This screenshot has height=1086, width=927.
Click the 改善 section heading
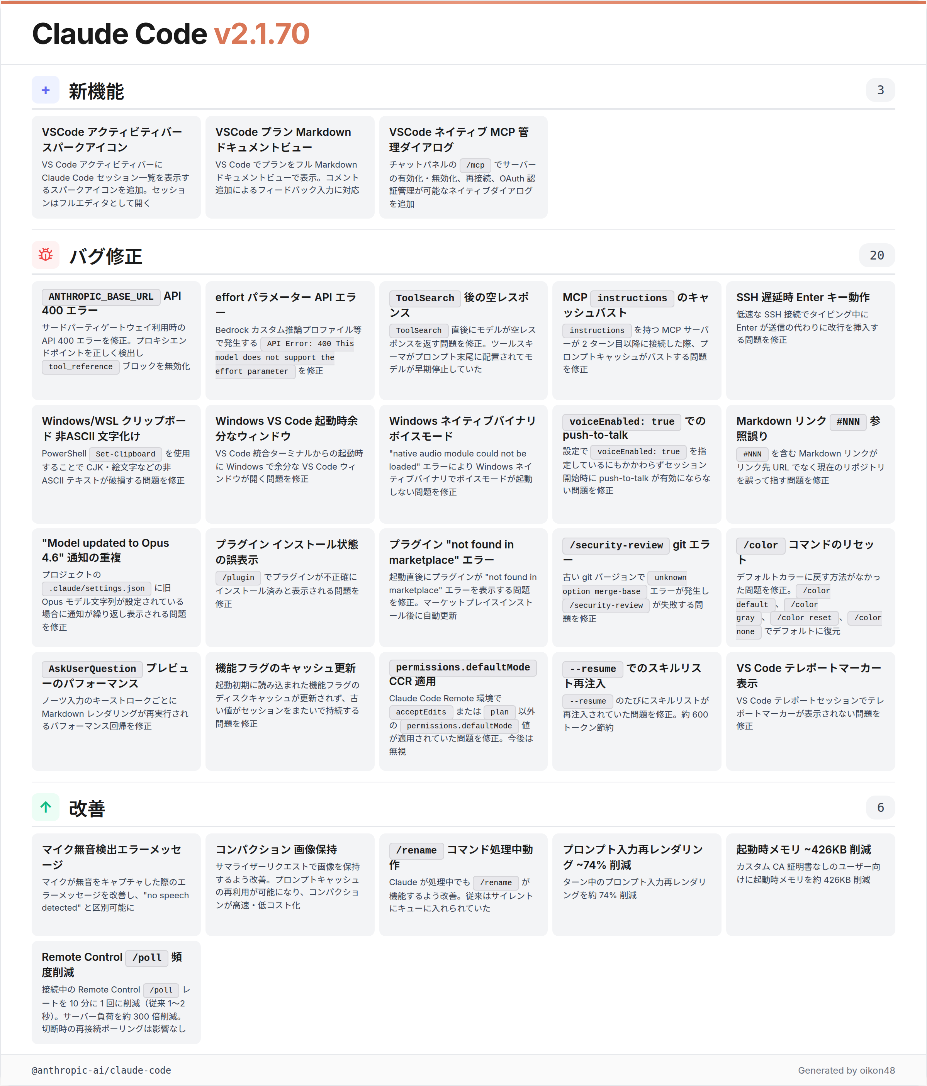tap(87, 808)
